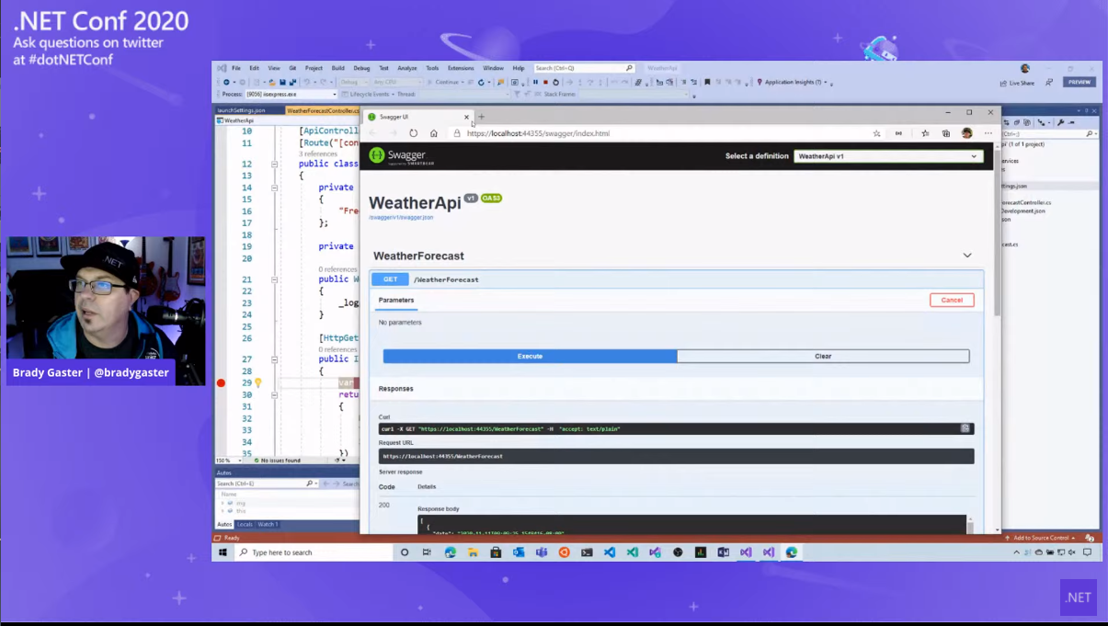The width and height of the screenshot is (1108, 626).
Task: Open the Any CPU platform dropdown
Action: pyautogui.click(x=396, y=82)
